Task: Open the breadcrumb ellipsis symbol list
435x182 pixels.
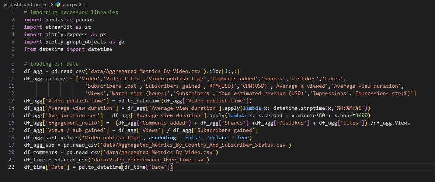Action: pyautogui.click(x=85, y=5)
